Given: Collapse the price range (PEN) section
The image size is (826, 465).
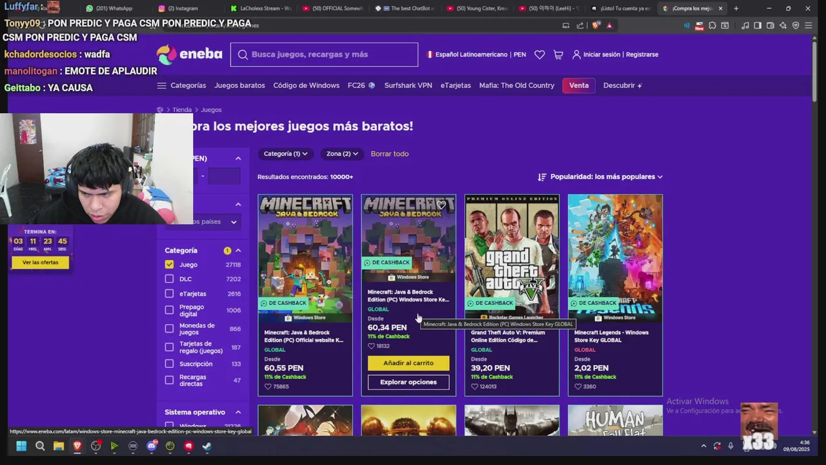Looking at the screenshot, I should (x=238, y=158).
